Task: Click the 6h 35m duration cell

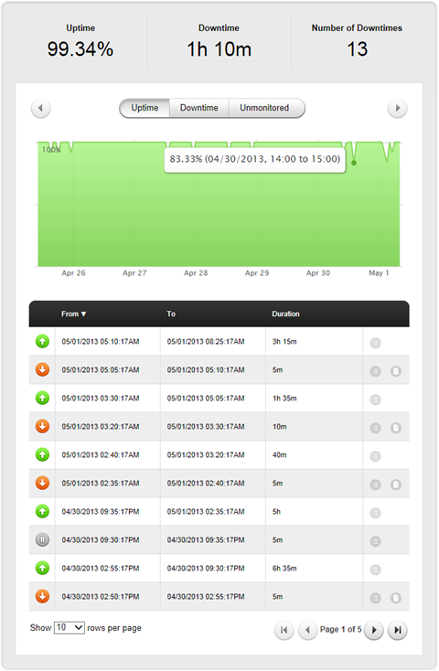Action: pos(284,568)
